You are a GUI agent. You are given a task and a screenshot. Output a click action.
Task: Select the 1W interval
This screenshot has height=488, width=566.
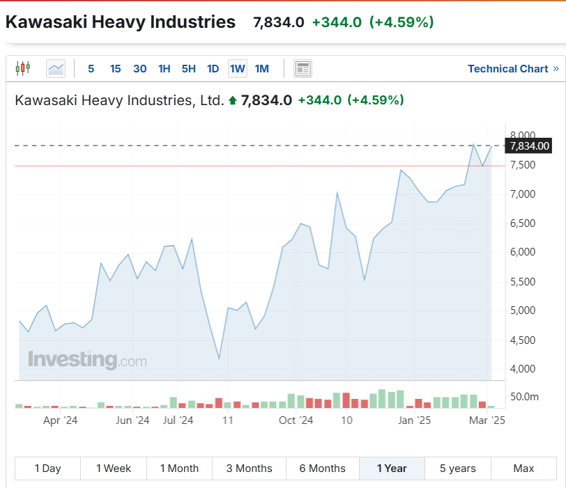click(238, 68)
